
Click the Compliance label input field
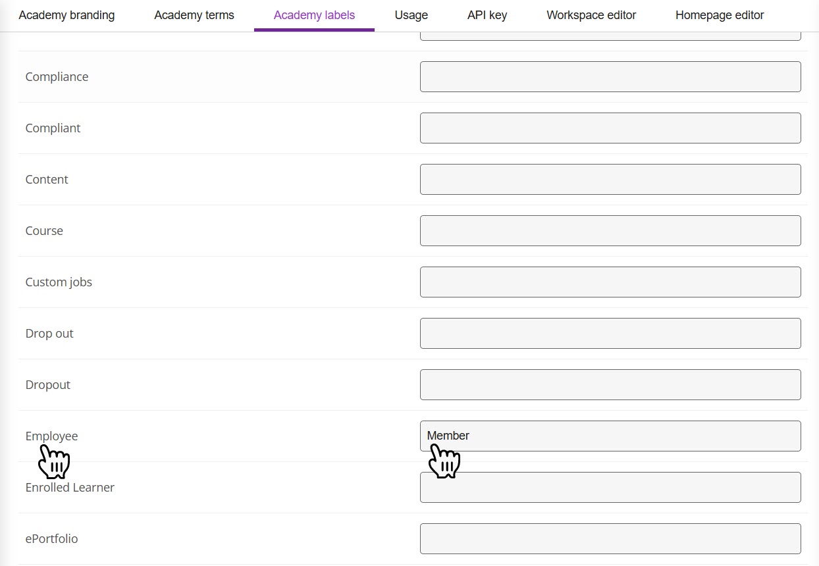click(610, 77)
